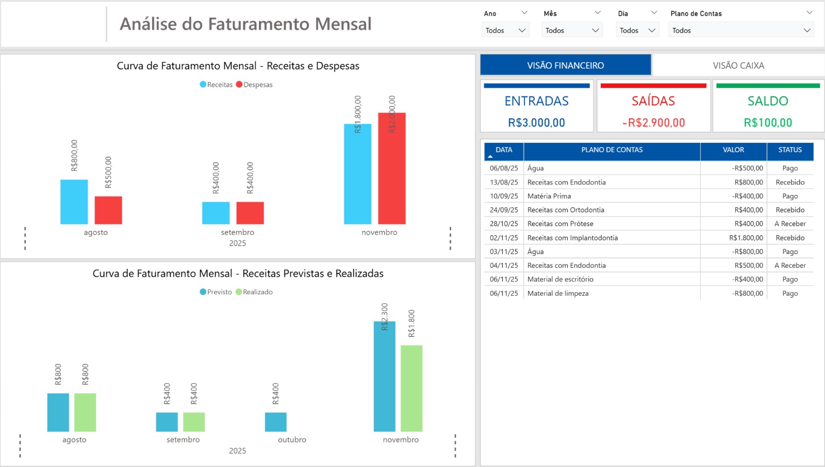Image resolution: width=825 pixels, height=467 pixels.
Task: Select the Receitas com Implantodontia table row
Action: pos(572,238)
